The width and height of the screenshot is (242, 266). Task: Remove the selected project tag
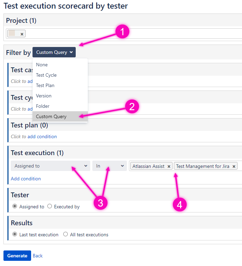click(x=22, y=34)
